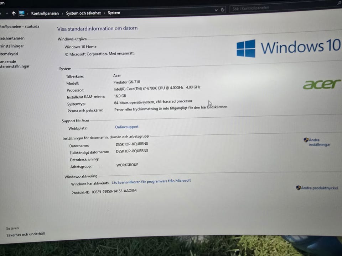Click the refresh button in address bar

(222, 10)
